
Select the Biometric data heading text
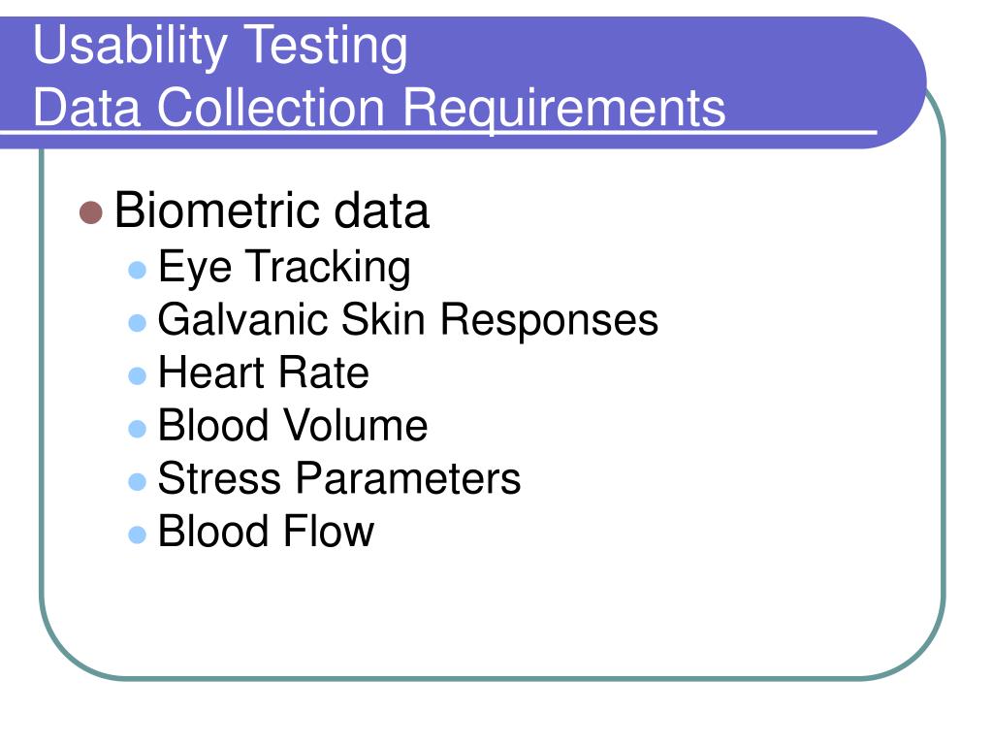272,211
